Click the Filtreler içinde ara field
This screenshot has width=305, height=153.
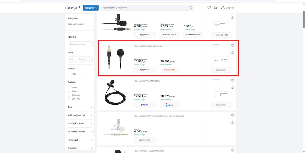(x=80, y=44)
